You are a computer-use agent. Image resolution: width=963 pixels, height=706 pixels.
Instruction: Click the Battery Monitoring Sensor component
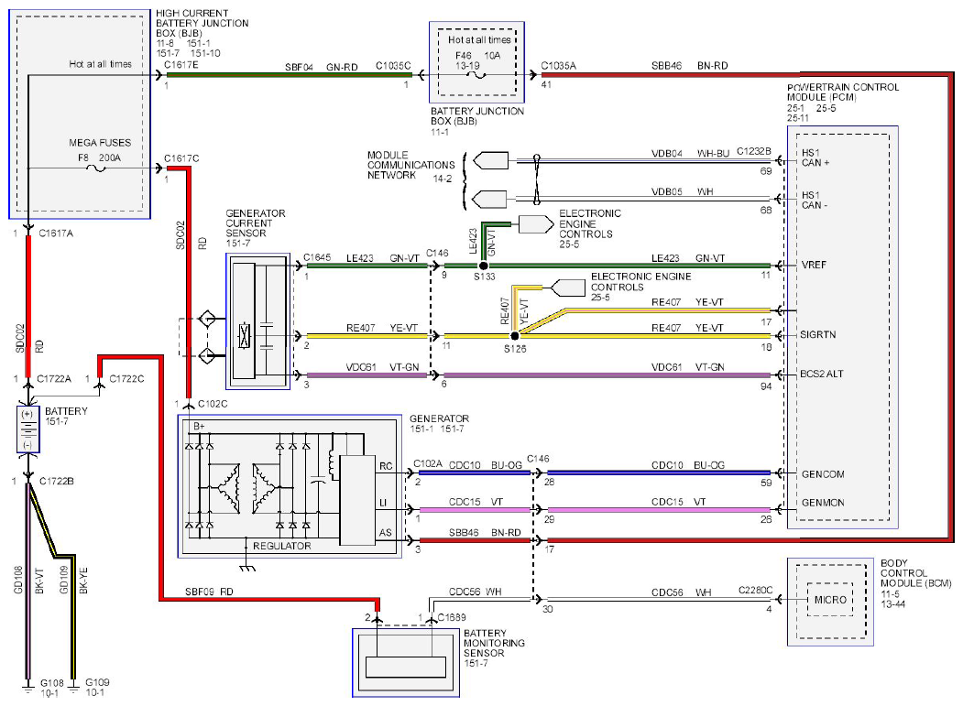406,662
